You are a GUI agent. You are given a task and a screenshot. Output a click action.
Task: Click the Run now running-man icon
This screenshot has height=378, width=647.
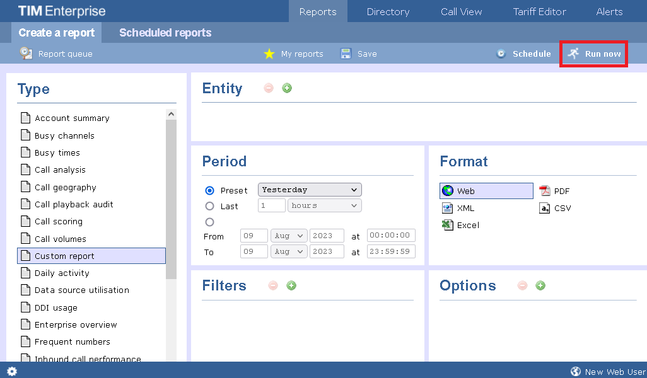point(573,54)
